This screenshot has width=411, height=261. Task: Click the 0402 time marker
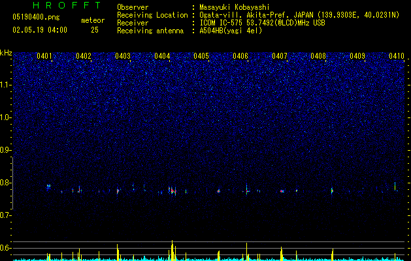(x=84, y=56)
